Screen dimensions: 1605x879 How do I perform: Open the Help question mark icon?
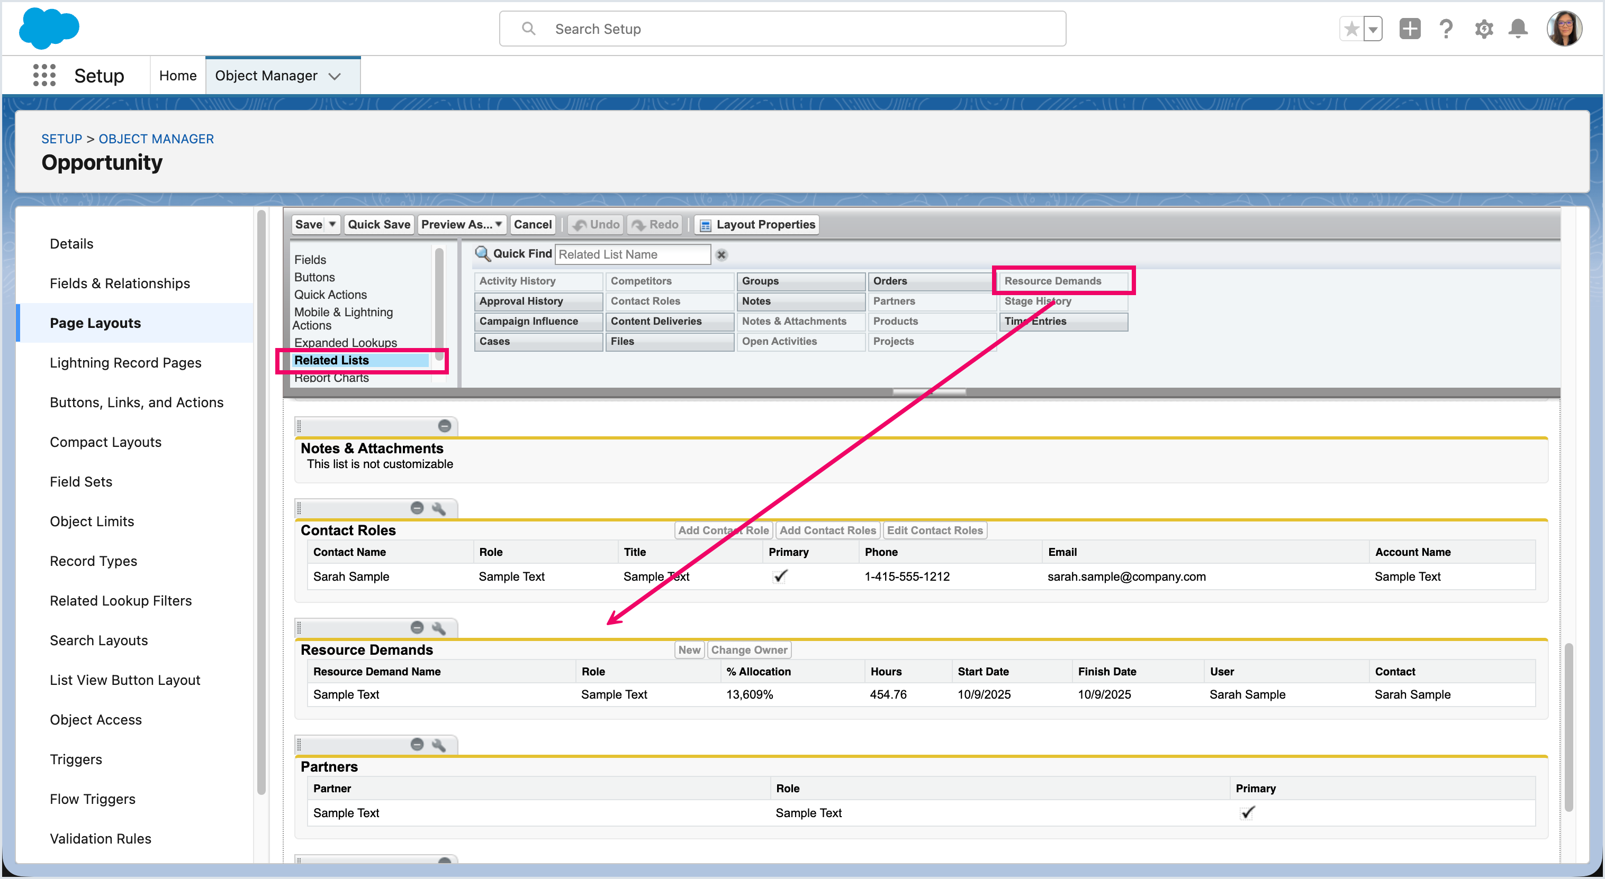coord(1446,29)
